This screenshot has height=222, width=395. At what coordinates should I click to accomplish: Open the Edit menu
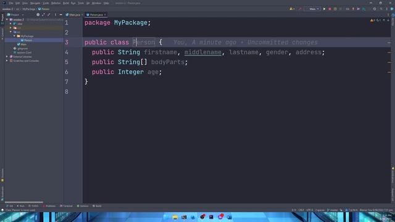tap(18, 3)
